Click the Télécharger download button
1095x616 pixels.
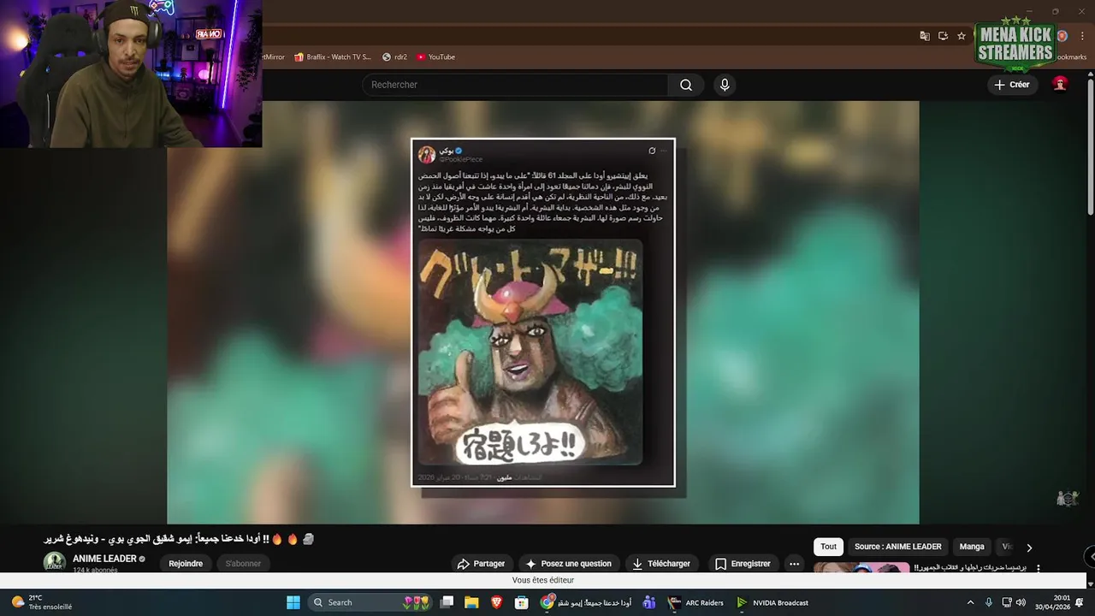click(660, 564)
